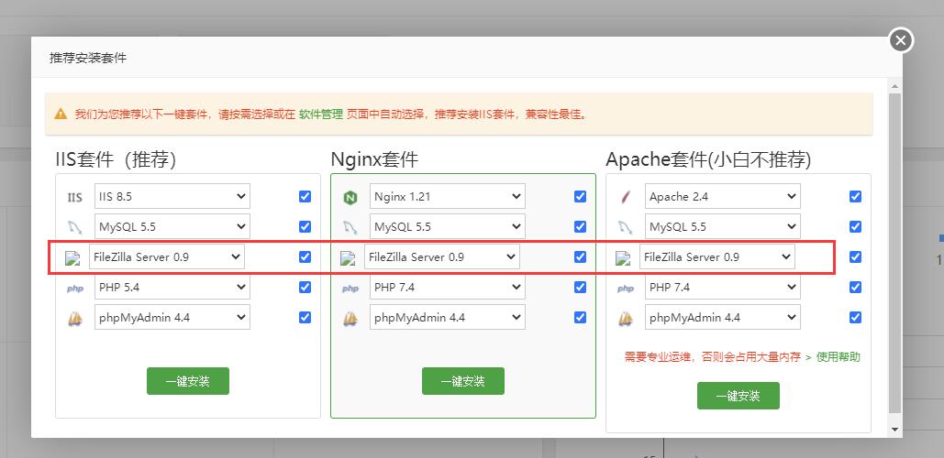Click the green Nginx hexagon icon
The width and height of the screenshot is (944, 458).
[350, 197]
